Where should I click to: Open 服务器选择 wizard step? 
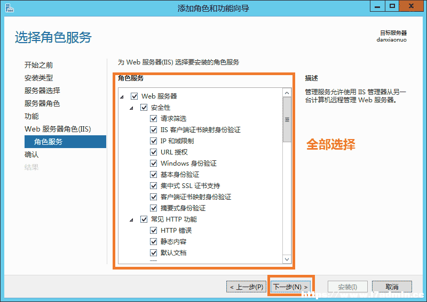42,91
